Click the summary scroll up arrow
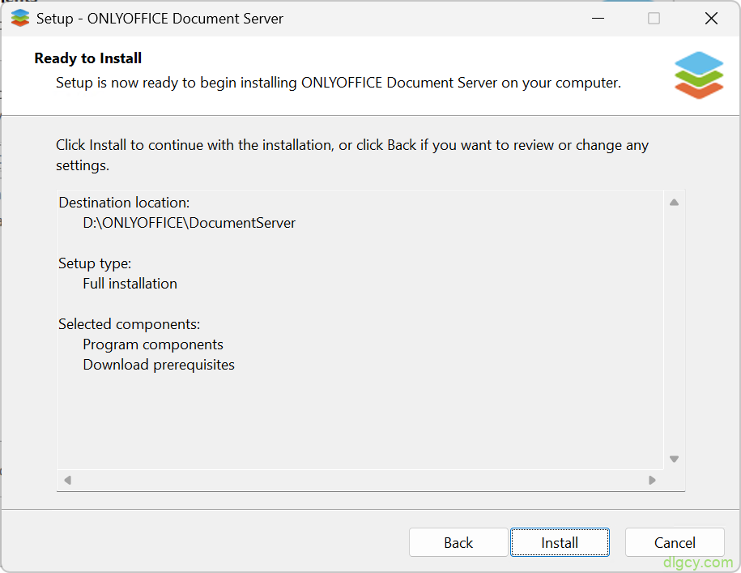Viewport: 741px width, 573px height. 674,203
